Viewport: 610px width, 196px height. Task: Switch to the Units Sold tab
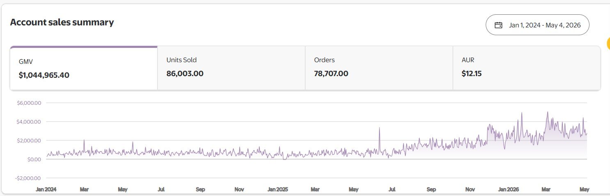tap(231, 68)
